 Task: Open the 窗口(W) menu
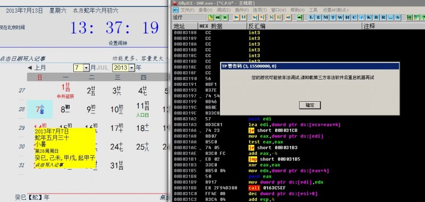point(278,10)
